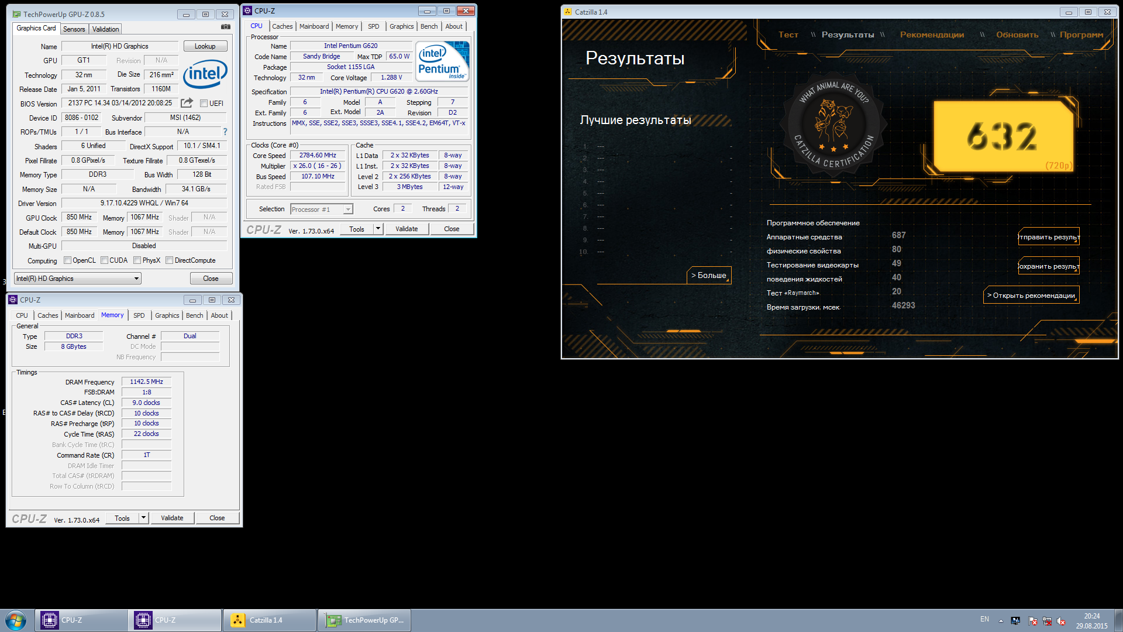Image resolution: width=1123 pixels, height=632 pixels.
Task: Open Caches tab in the top CPU-Z window
Action: click(x=282, y=26)
